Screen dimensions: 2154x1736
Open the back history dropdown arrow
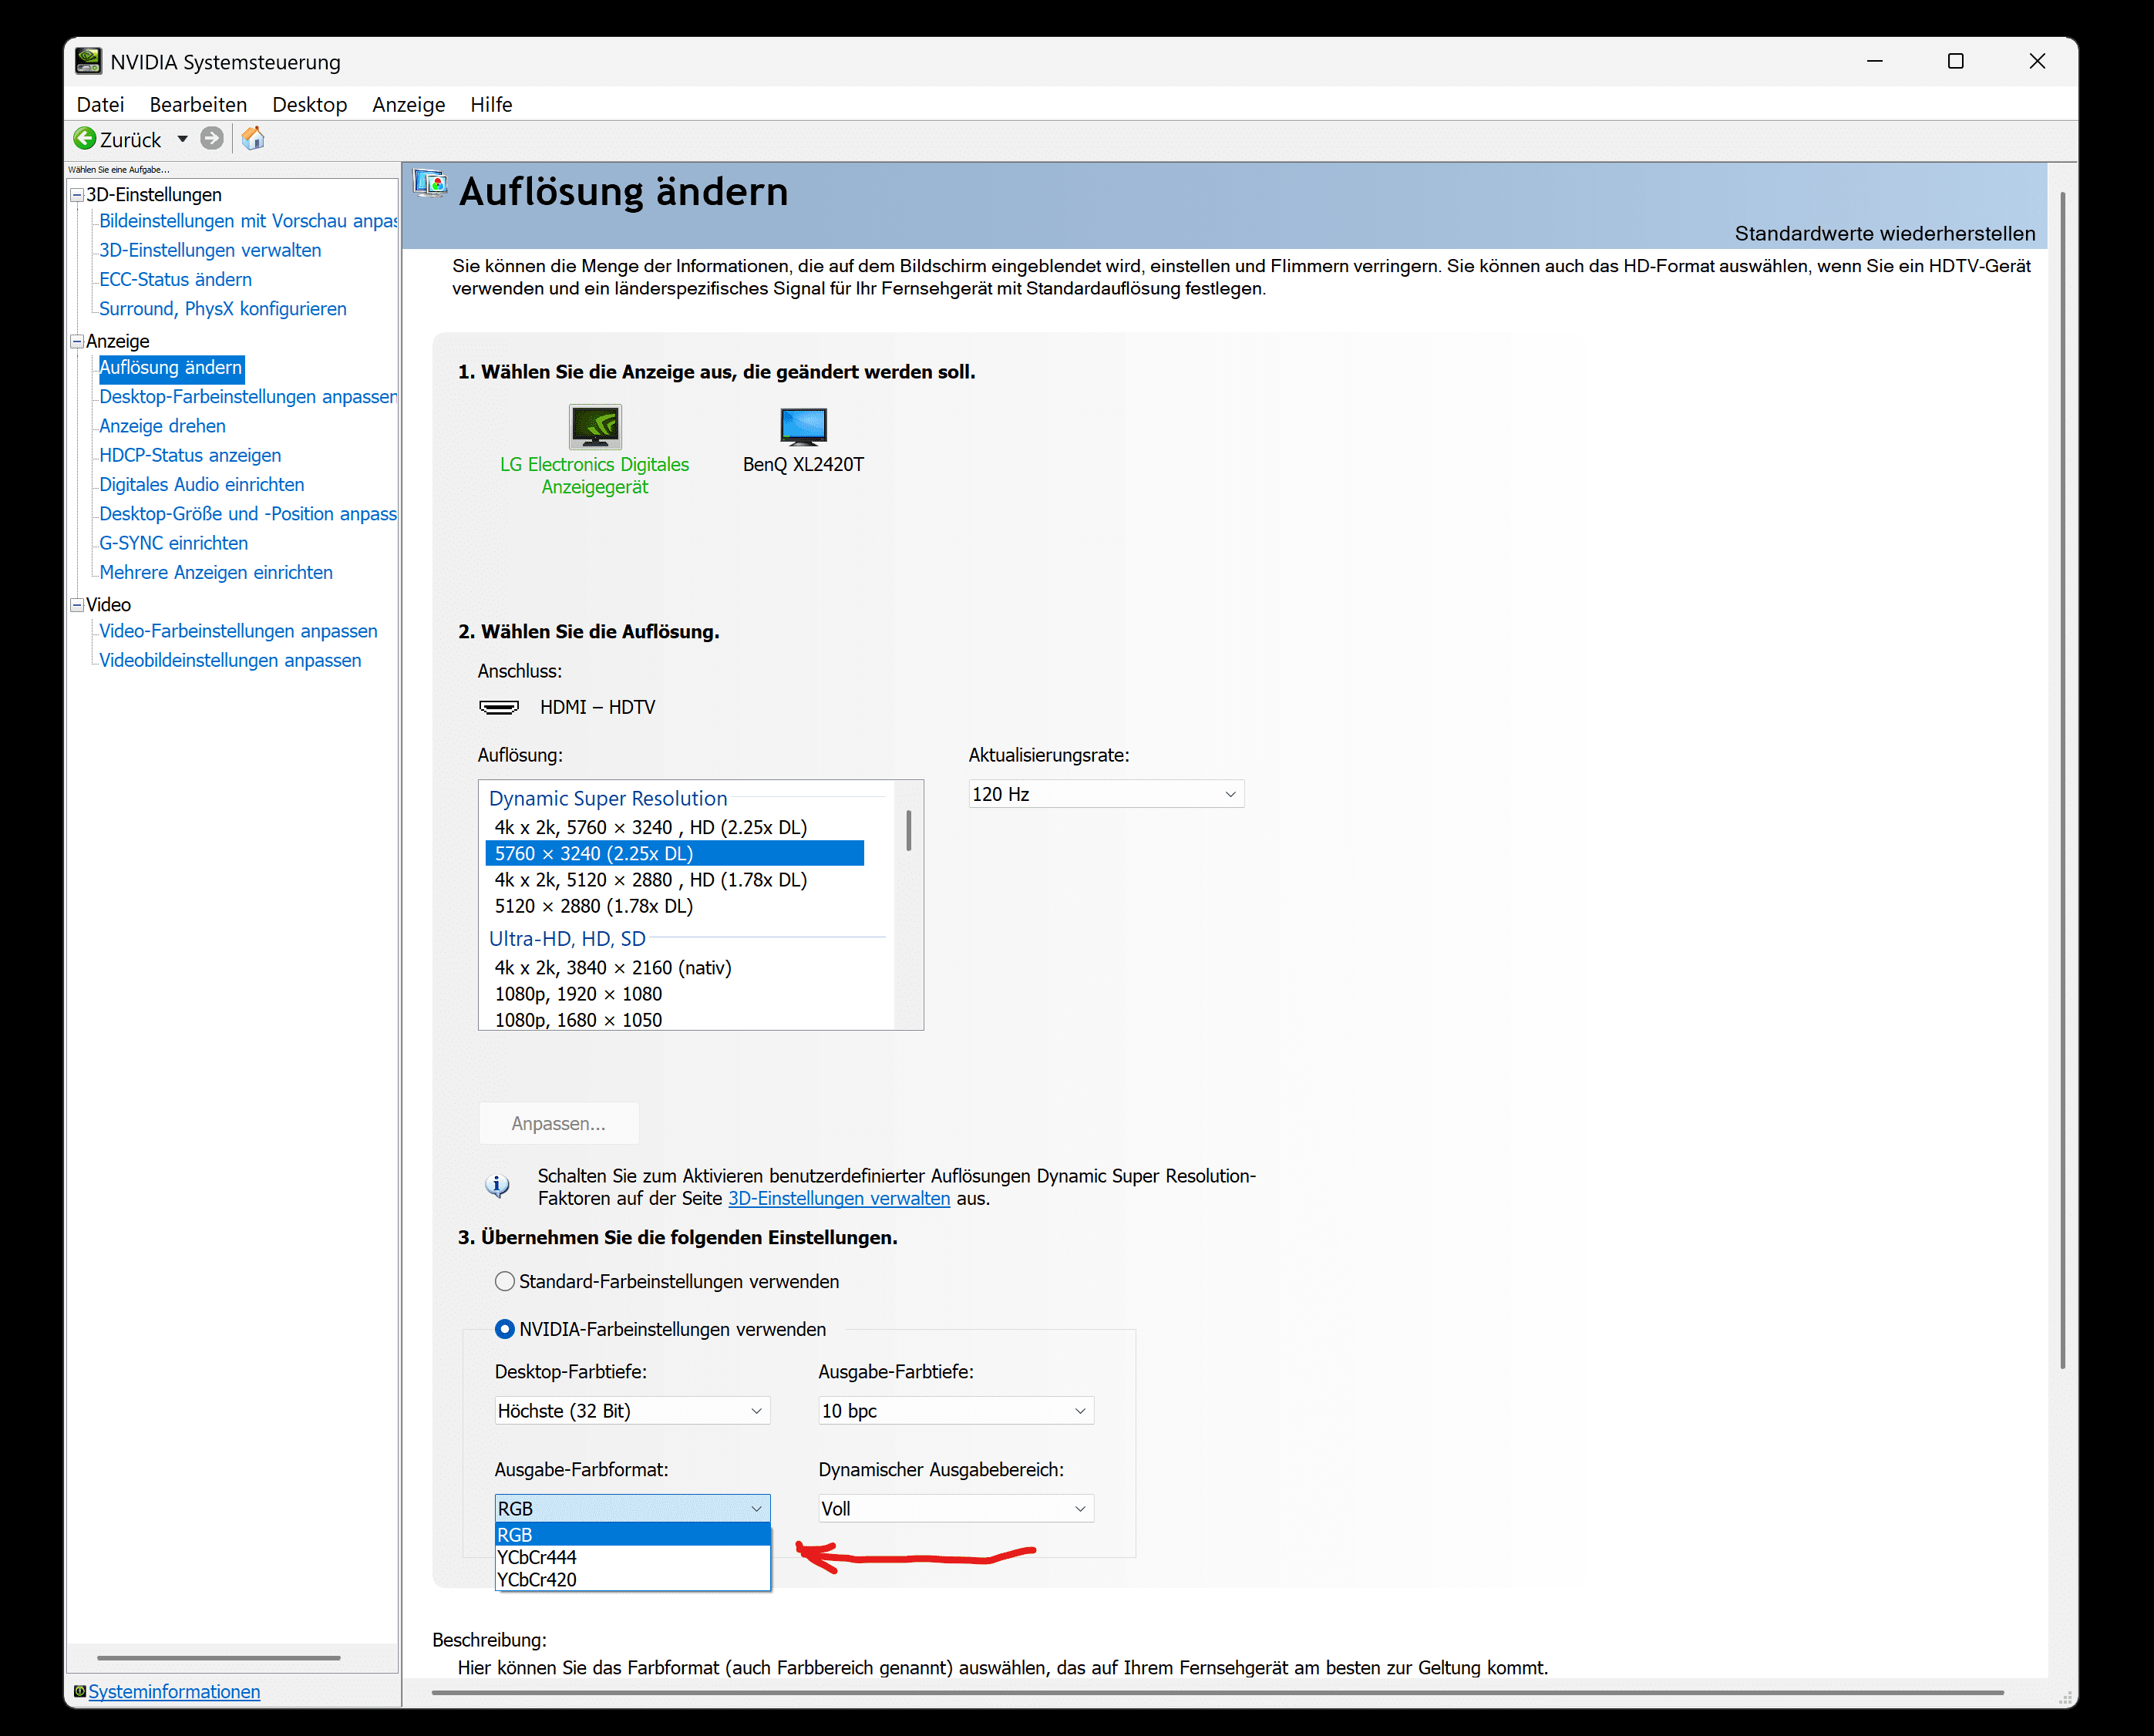click(x=182, y=139)
